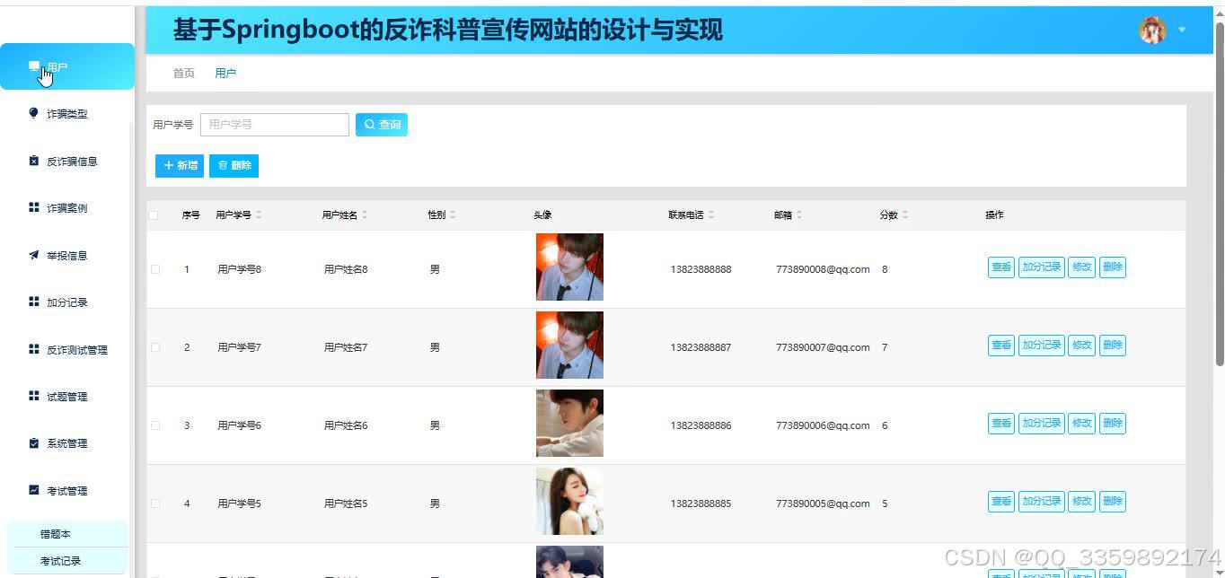The height and width of the screenshot is (578, 1225).
Task: Click the 反诈测试管理 grid icon
Action: pyautogui.click(x=34, y=349)
